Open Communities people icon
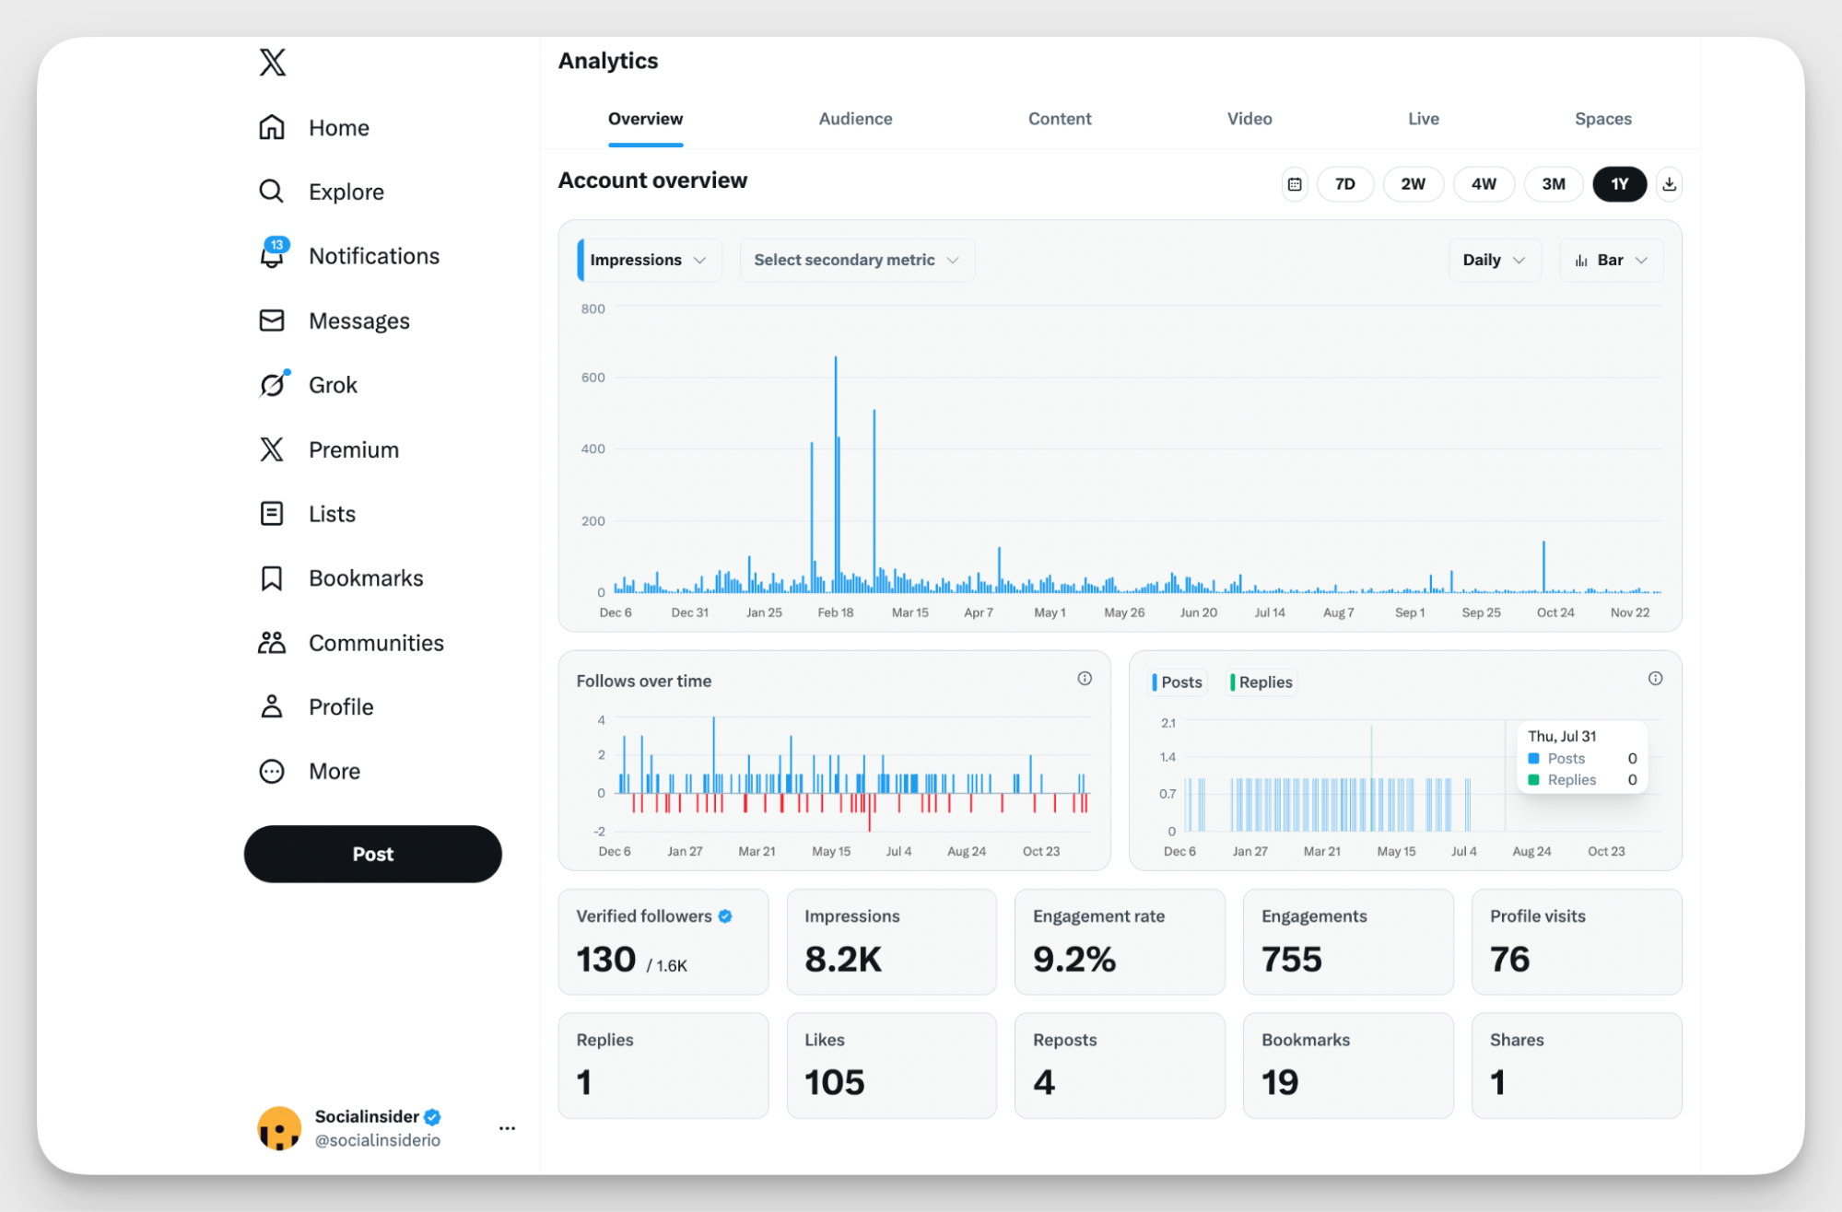The width and height of the screenshot is (1842, 1212). 272,643
